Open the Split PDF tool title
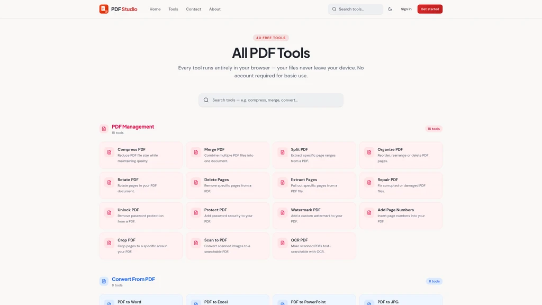The height and width of the screenshot is (305, 542). [300, 149]
